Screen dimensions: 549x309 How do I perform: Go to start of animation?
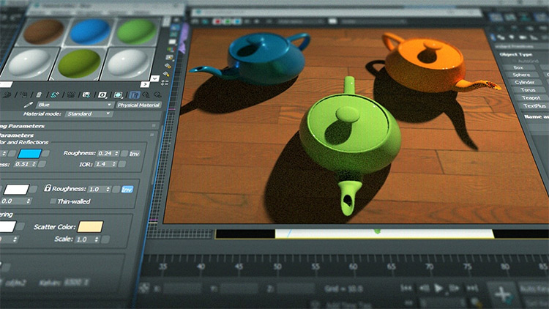[406, 288]
